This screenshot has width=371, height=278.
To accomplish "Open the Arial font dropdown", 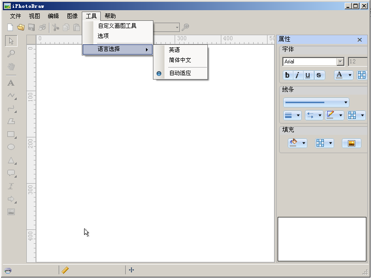I will click(x=340, y=62).
